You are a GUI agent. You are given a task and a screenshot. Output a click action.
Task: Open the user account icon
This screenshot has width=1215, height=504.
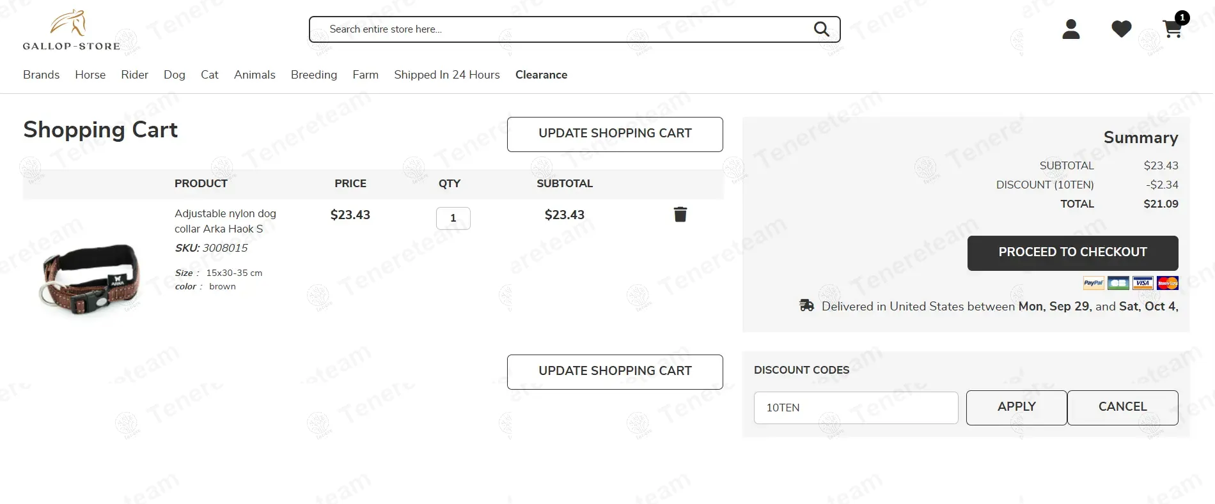[x=1070, y=29]
